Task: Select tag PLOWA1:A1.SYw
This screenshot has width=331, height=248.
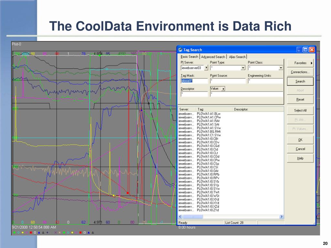Action: (208, 128)
